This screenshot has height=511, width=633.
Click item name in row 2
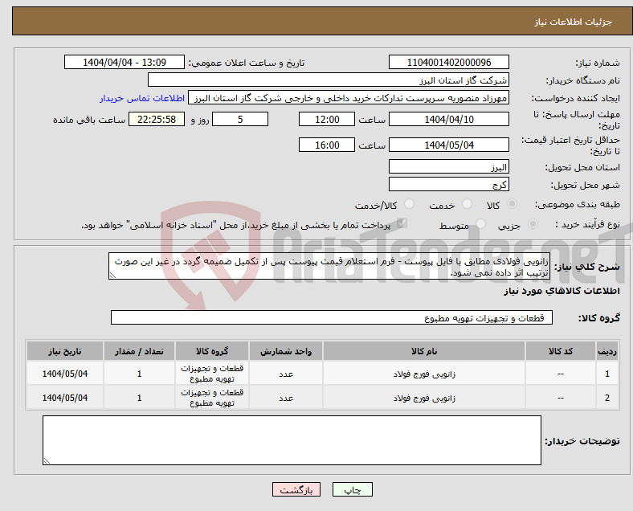click(424, 398)
